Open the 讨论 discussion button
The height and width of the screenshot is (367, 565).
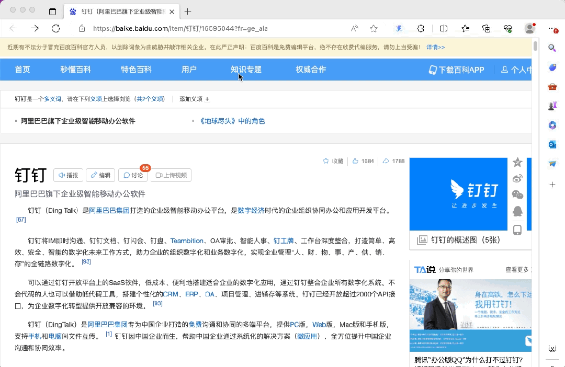(x=133, y=175)
